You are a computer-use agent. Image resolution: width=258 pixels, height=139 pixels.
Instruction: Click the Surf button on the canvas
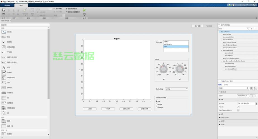[108, 109]
